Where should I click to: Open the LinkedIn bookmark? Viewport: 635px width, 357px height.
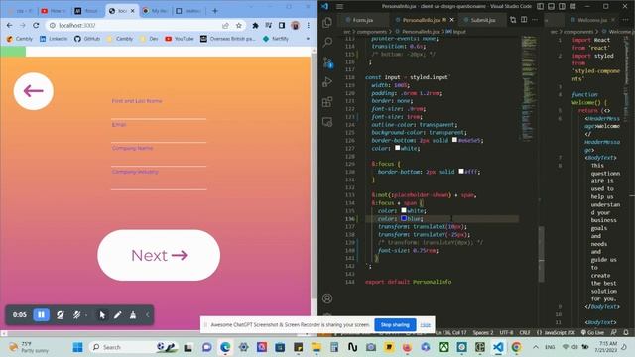pyautogui.click(x=54, y=39)
